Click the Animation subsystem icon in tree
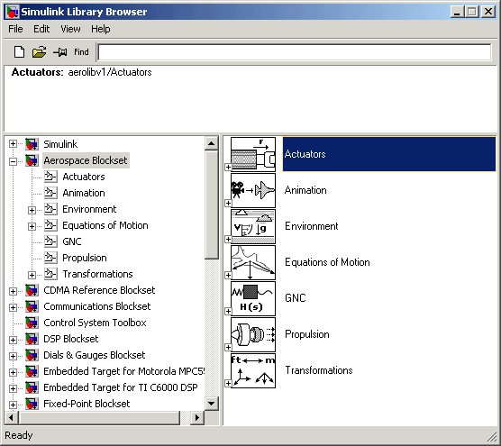Screen dimensions: 501x446 click(50, 193)
